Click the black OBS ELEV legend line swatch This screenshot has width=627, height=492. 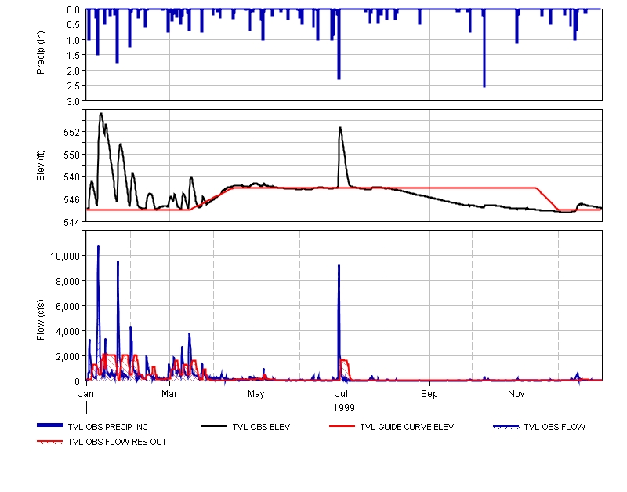point(214,426)
